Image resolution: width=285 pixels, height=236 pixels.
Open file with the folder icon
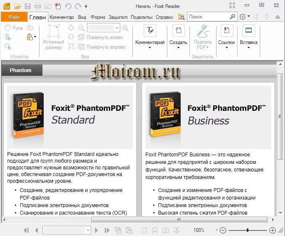18,6
